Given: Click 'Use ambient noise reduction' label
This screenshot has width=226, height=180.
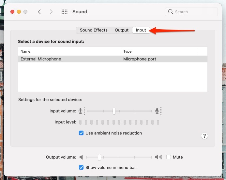Looking at the screenshot, I should pyautogui.click(x=113, y=133).
